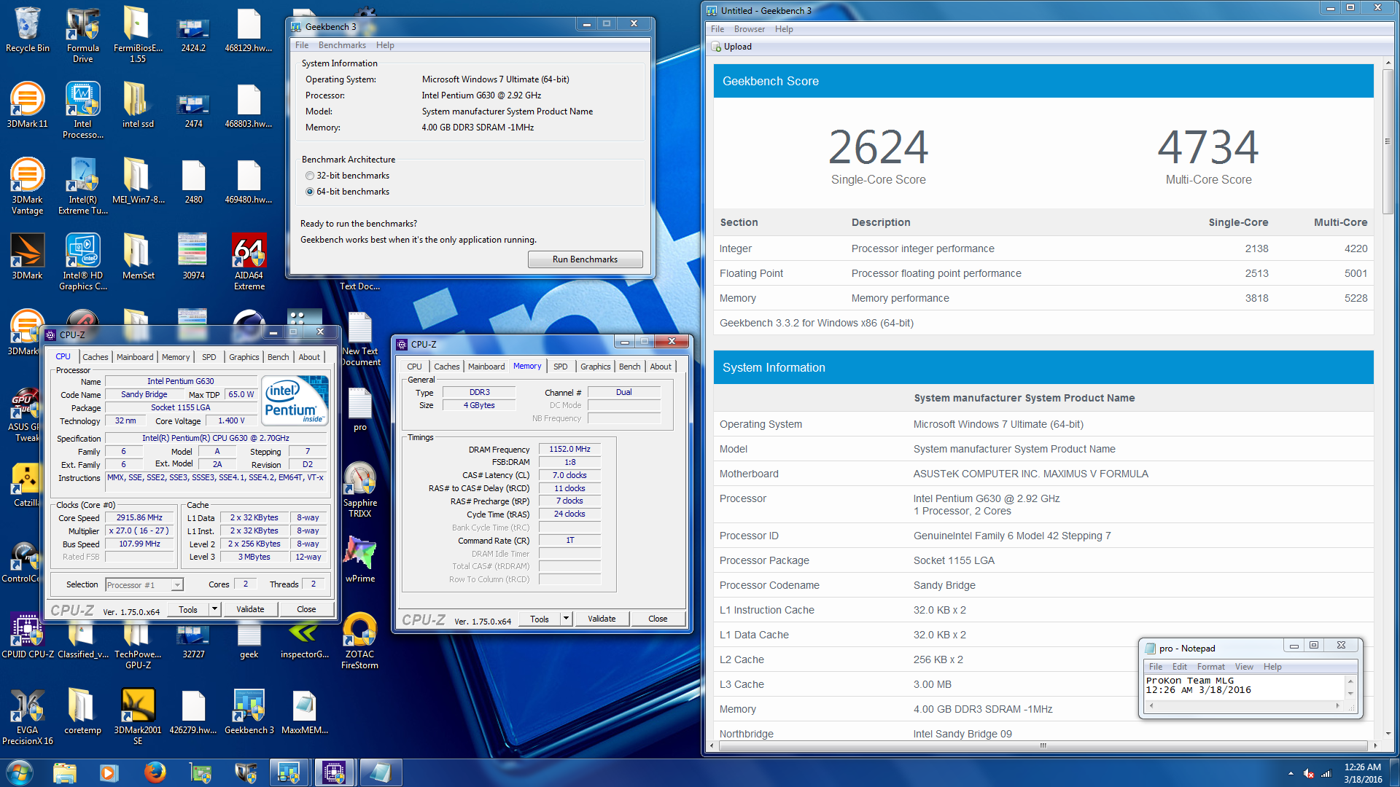The height and width of the screenshot is (787, 1400).
Task: Switch to Caches tab in left CPU-Z
Action: 95,357
